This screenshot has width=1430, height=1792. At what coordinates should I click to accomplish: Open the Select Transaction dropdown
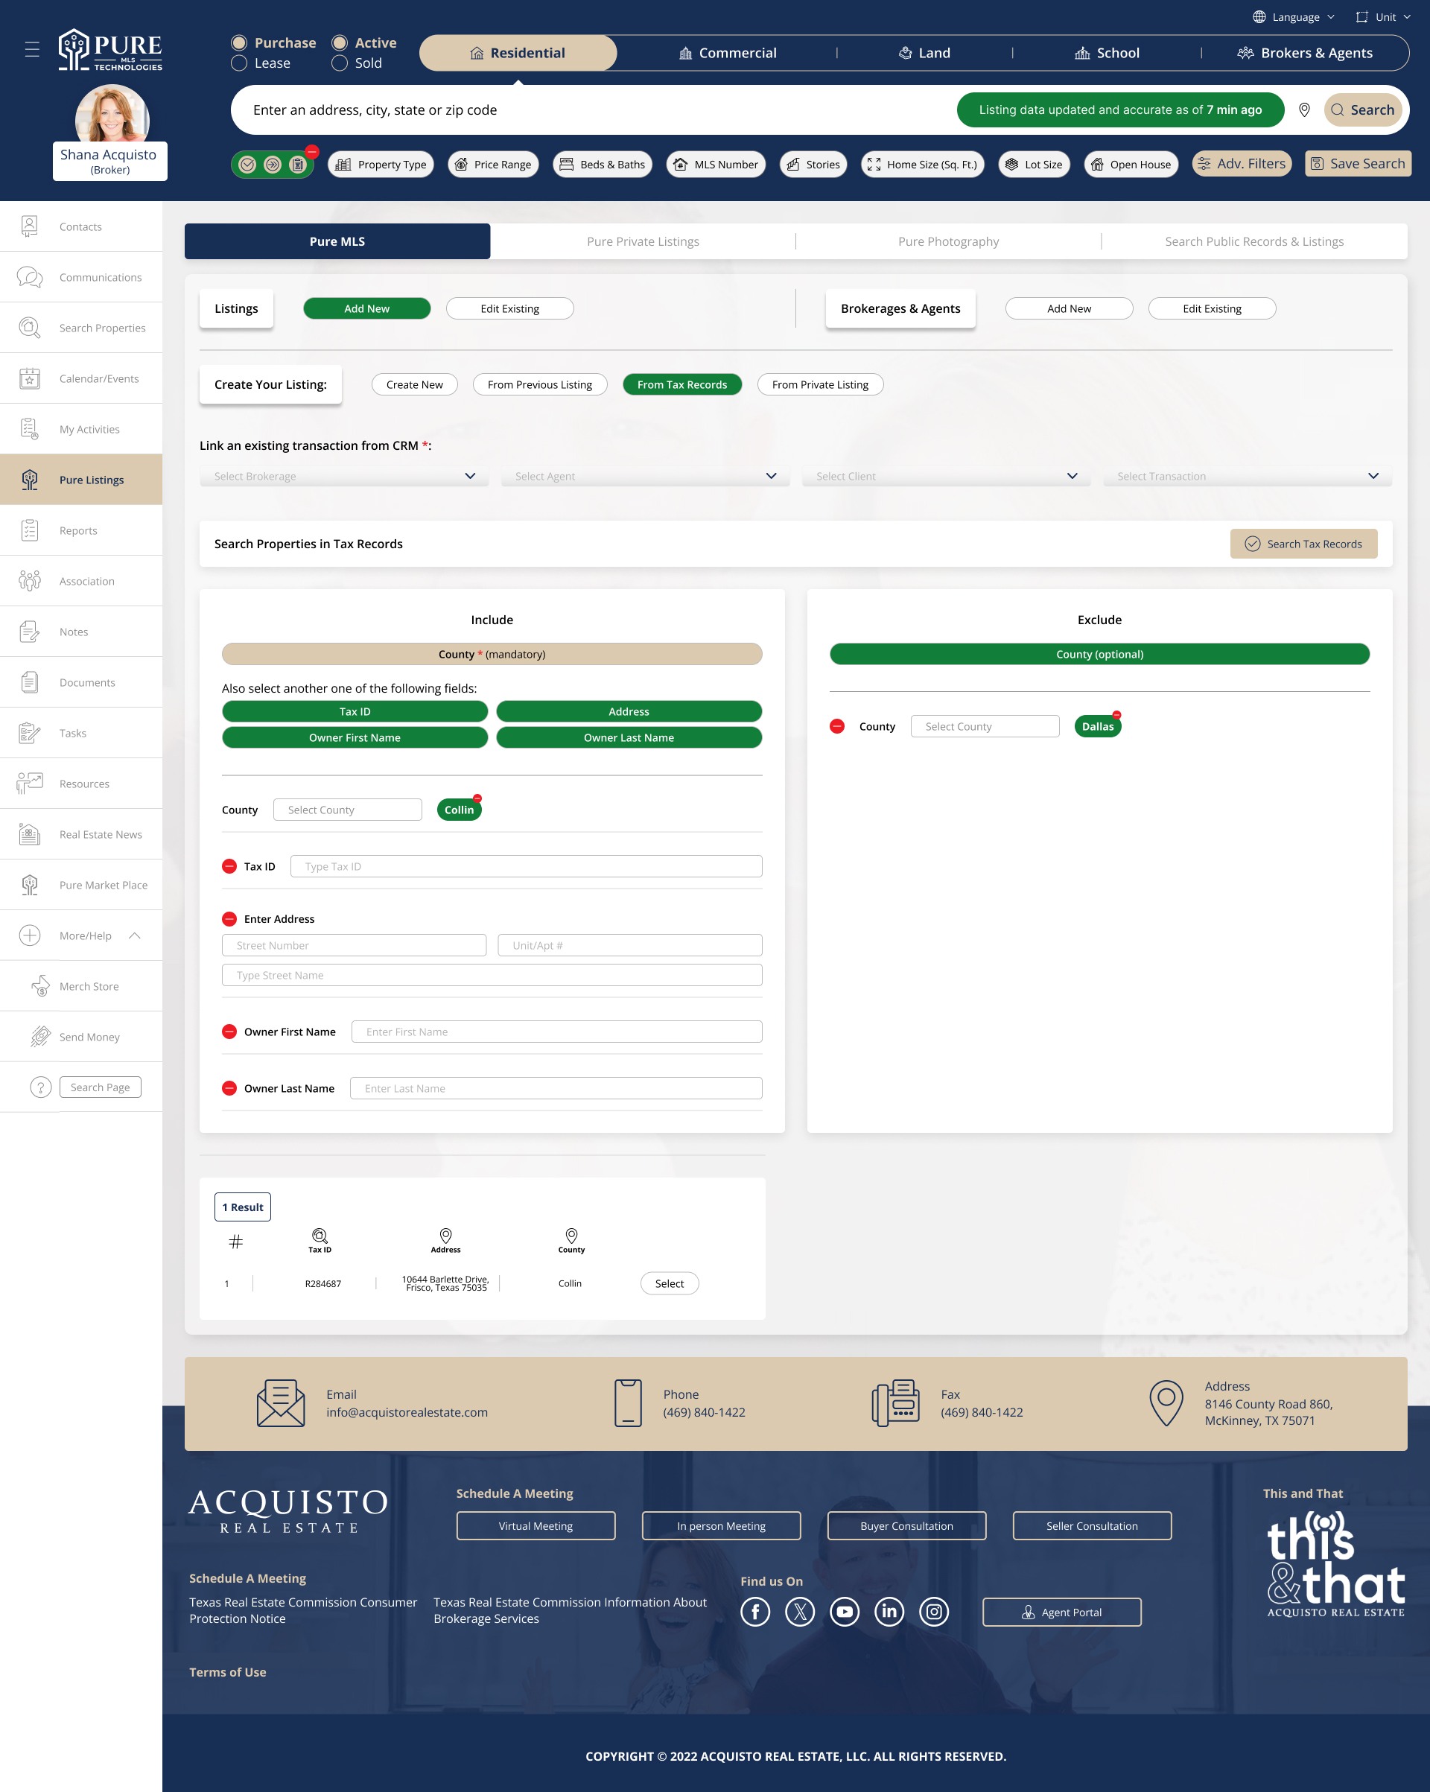click(1247, 476)
